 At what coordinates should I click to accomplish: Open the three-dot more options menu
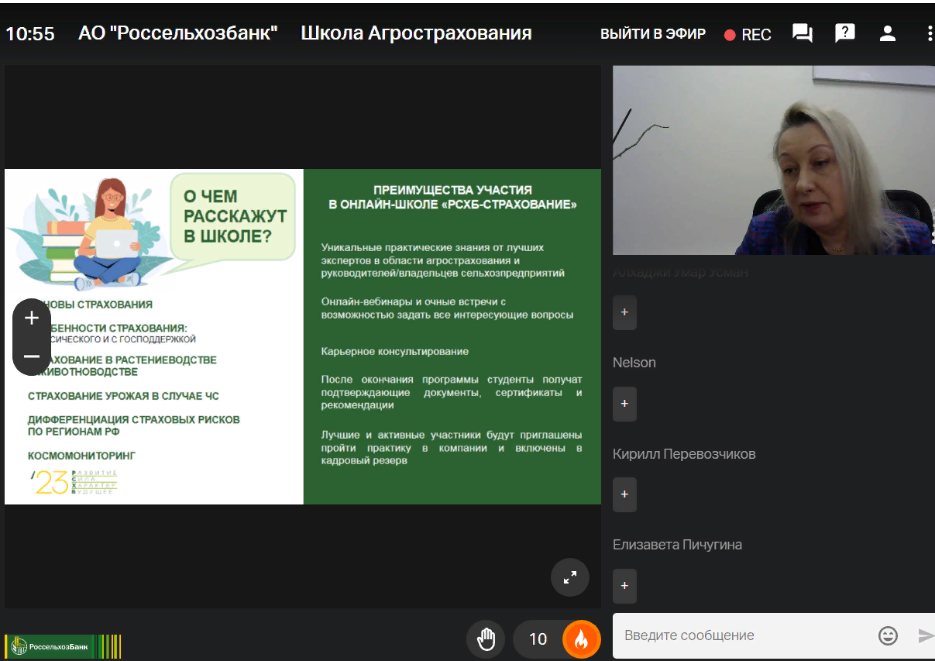[930, 33]
